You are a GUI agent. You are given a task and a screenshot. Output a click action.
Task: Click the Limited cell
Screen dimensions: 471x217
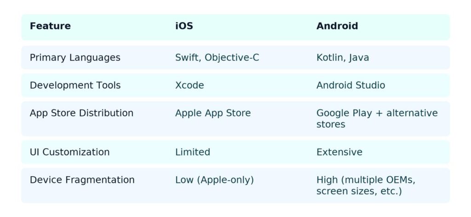point(193,152)
